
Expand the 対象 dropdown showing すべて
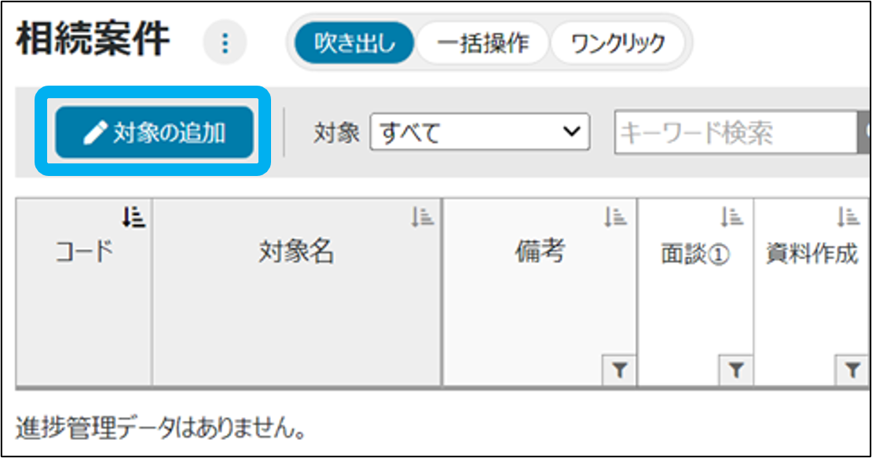479,133
